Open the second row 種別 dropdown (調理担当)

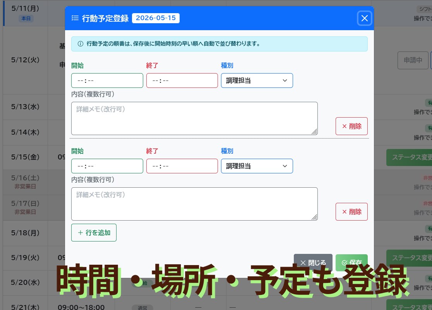click(257, 166)
